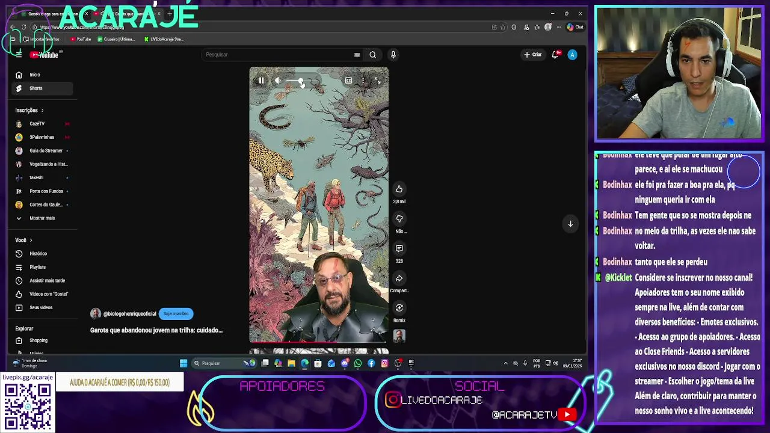This screenshot has height=433, width=770.
Task: Run search with the magnifier button
Action: [373, 55]
